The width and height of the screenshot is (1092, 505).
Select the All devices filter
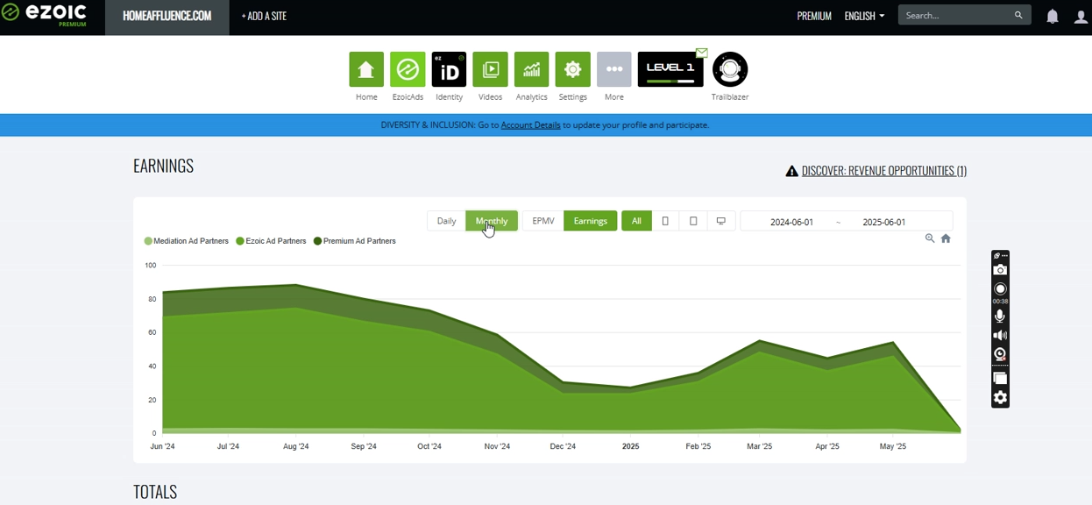coord(636,221)
